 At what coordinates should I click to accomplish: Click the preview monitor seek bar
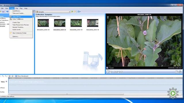pos(144,70)
